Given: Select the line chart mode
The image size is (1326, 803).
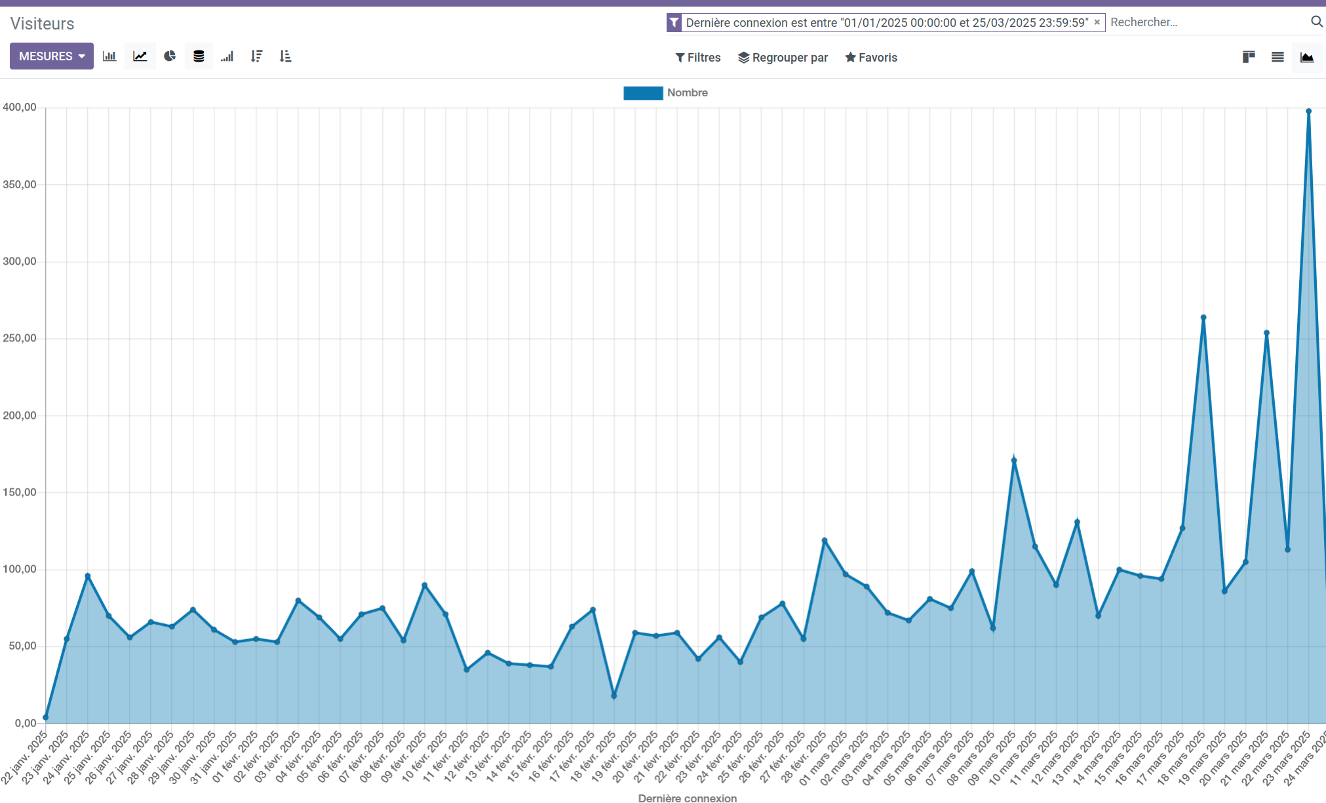Looking at the screenshot, I should 140,56.
